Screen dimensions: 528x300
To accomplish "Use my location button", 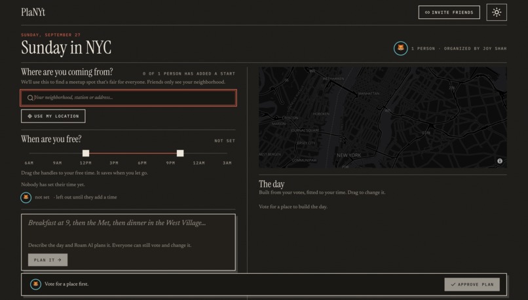I will 53,116.
